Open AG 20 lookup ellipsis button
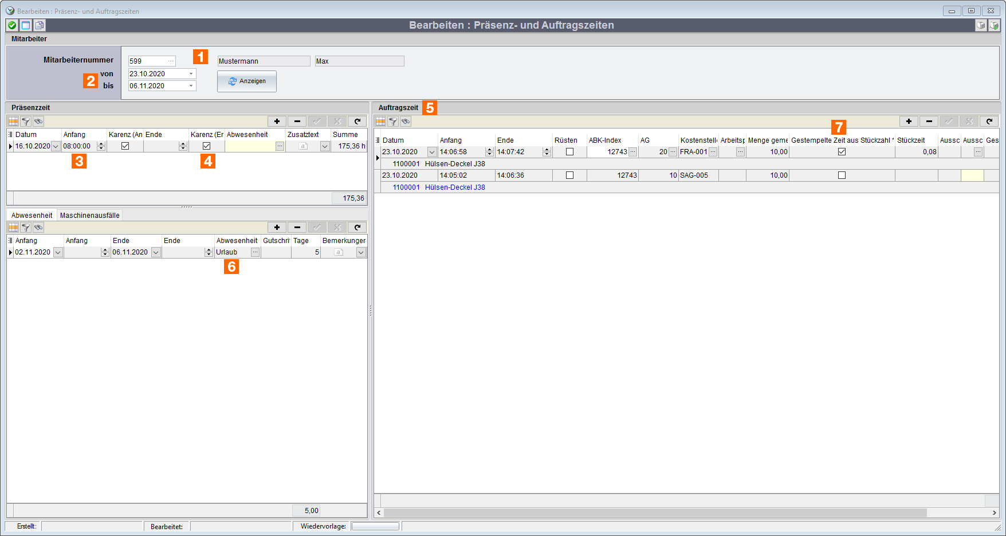 [x=673, y=152]
